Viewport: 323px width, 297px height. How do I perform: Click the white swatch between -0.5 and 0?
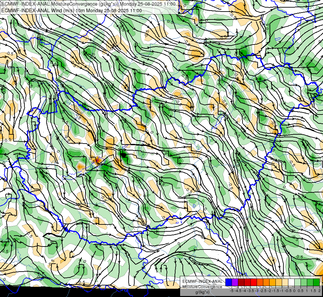pyautogui.click(x=291, y=282)
